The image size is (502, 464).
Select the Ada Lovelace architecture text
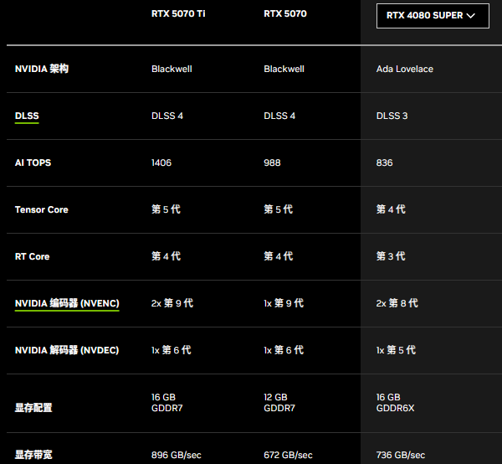pos(405,69)
